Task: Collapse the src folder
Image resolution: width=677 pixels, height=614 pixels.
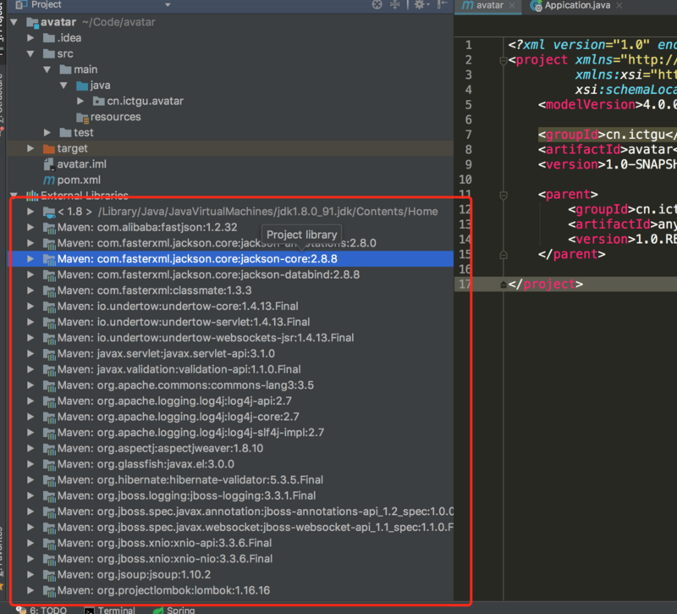Action: click(31, 53)
